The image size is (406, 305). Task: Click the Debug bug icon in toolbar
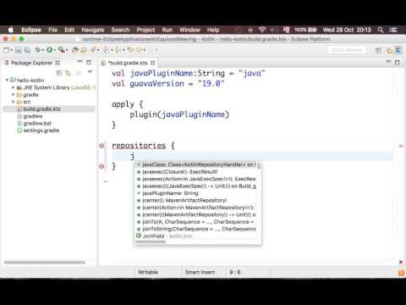pyautogui.click(x=37, y=50)
